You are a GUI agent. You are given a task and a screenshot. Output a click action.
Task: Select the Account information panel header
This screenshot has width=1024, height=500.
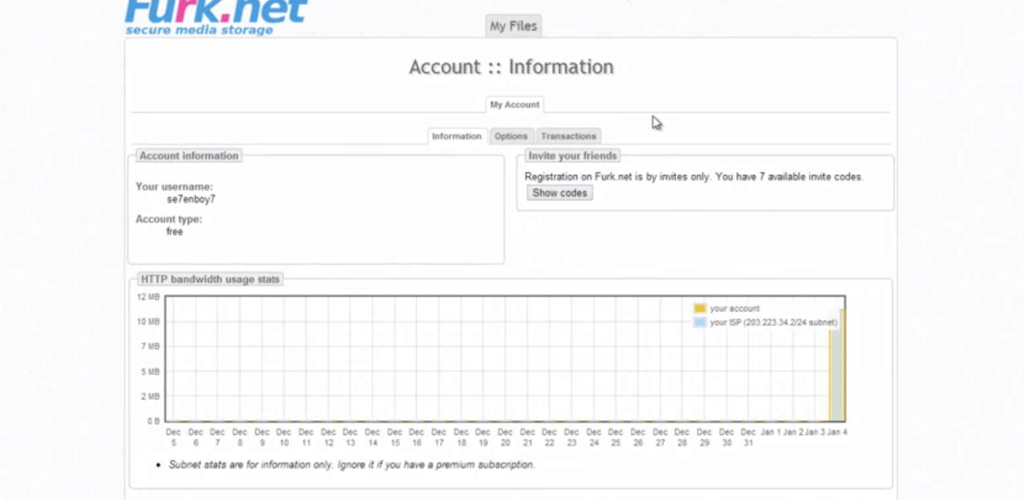point(188,155)
